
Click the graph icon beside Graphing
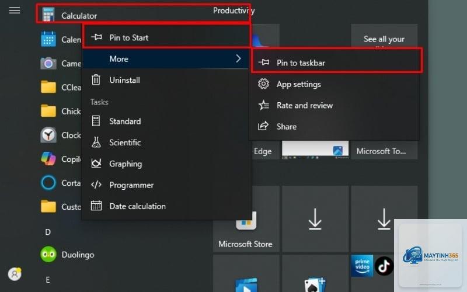click(x=96, y=164)
